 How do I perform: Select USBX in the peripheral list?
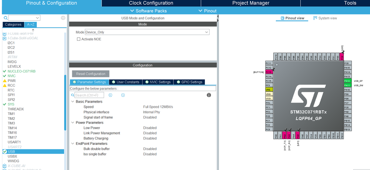pyautogui.click(x=12, y=156)
